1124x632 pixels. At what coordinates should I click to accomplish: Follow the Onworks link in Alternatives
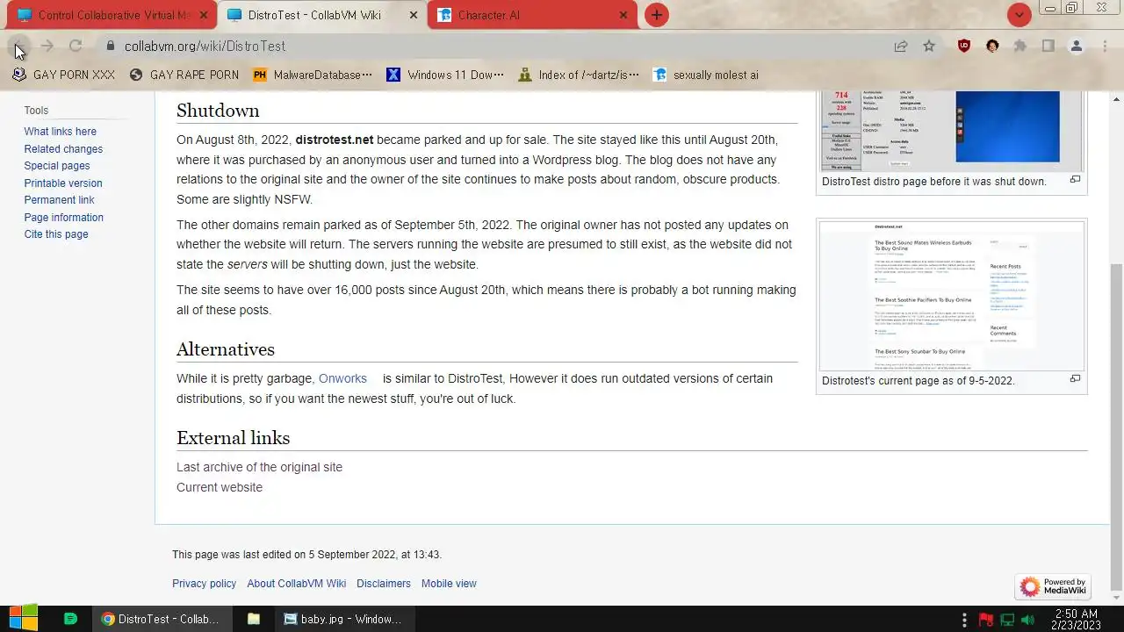(342, 378)
